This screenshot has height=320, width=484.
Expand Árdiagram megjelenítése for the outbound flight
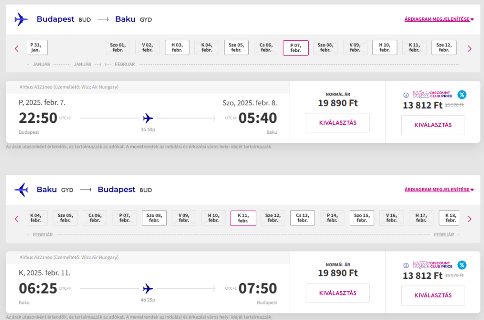(439, 19)
